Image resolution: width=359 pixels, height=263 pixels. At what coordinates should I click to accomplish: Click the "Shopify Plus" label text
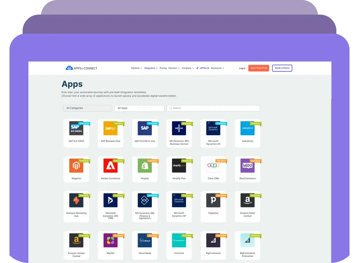coord(179,178)
